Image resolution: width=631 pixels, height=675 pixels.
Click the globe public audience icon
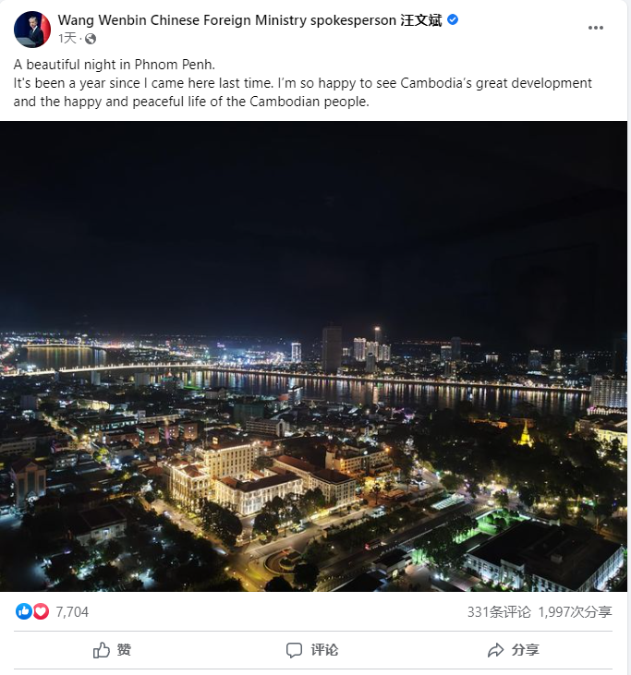(x=91, y=39)
